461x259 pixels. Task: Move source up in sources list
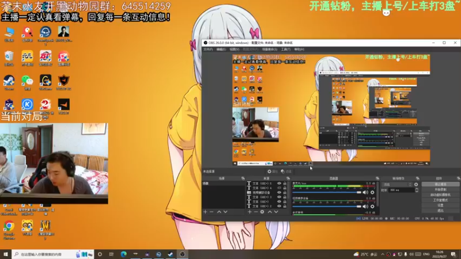click(x=270, y=212)
